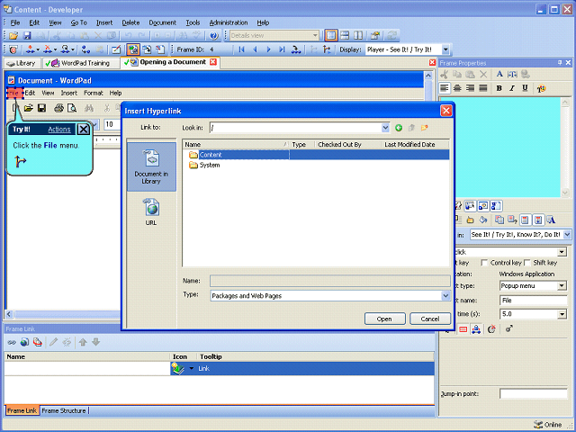Viewport: 576px width, 432px height.
Task: Expand the link icon dropdown arrow in Frame Link
Action: tap(192, 368)
